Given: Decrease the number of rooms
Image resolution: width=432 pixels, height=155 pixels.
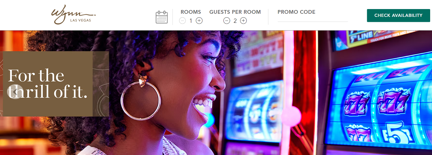Looking at the screenshot, I should (x=182, y=21).
